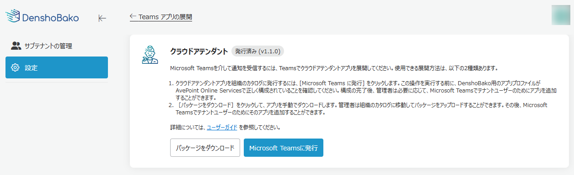This screenshot has height=175, width=574.
Task: Select the 設定 menu item
Action: pyautogui.click(x=57, y=67)
